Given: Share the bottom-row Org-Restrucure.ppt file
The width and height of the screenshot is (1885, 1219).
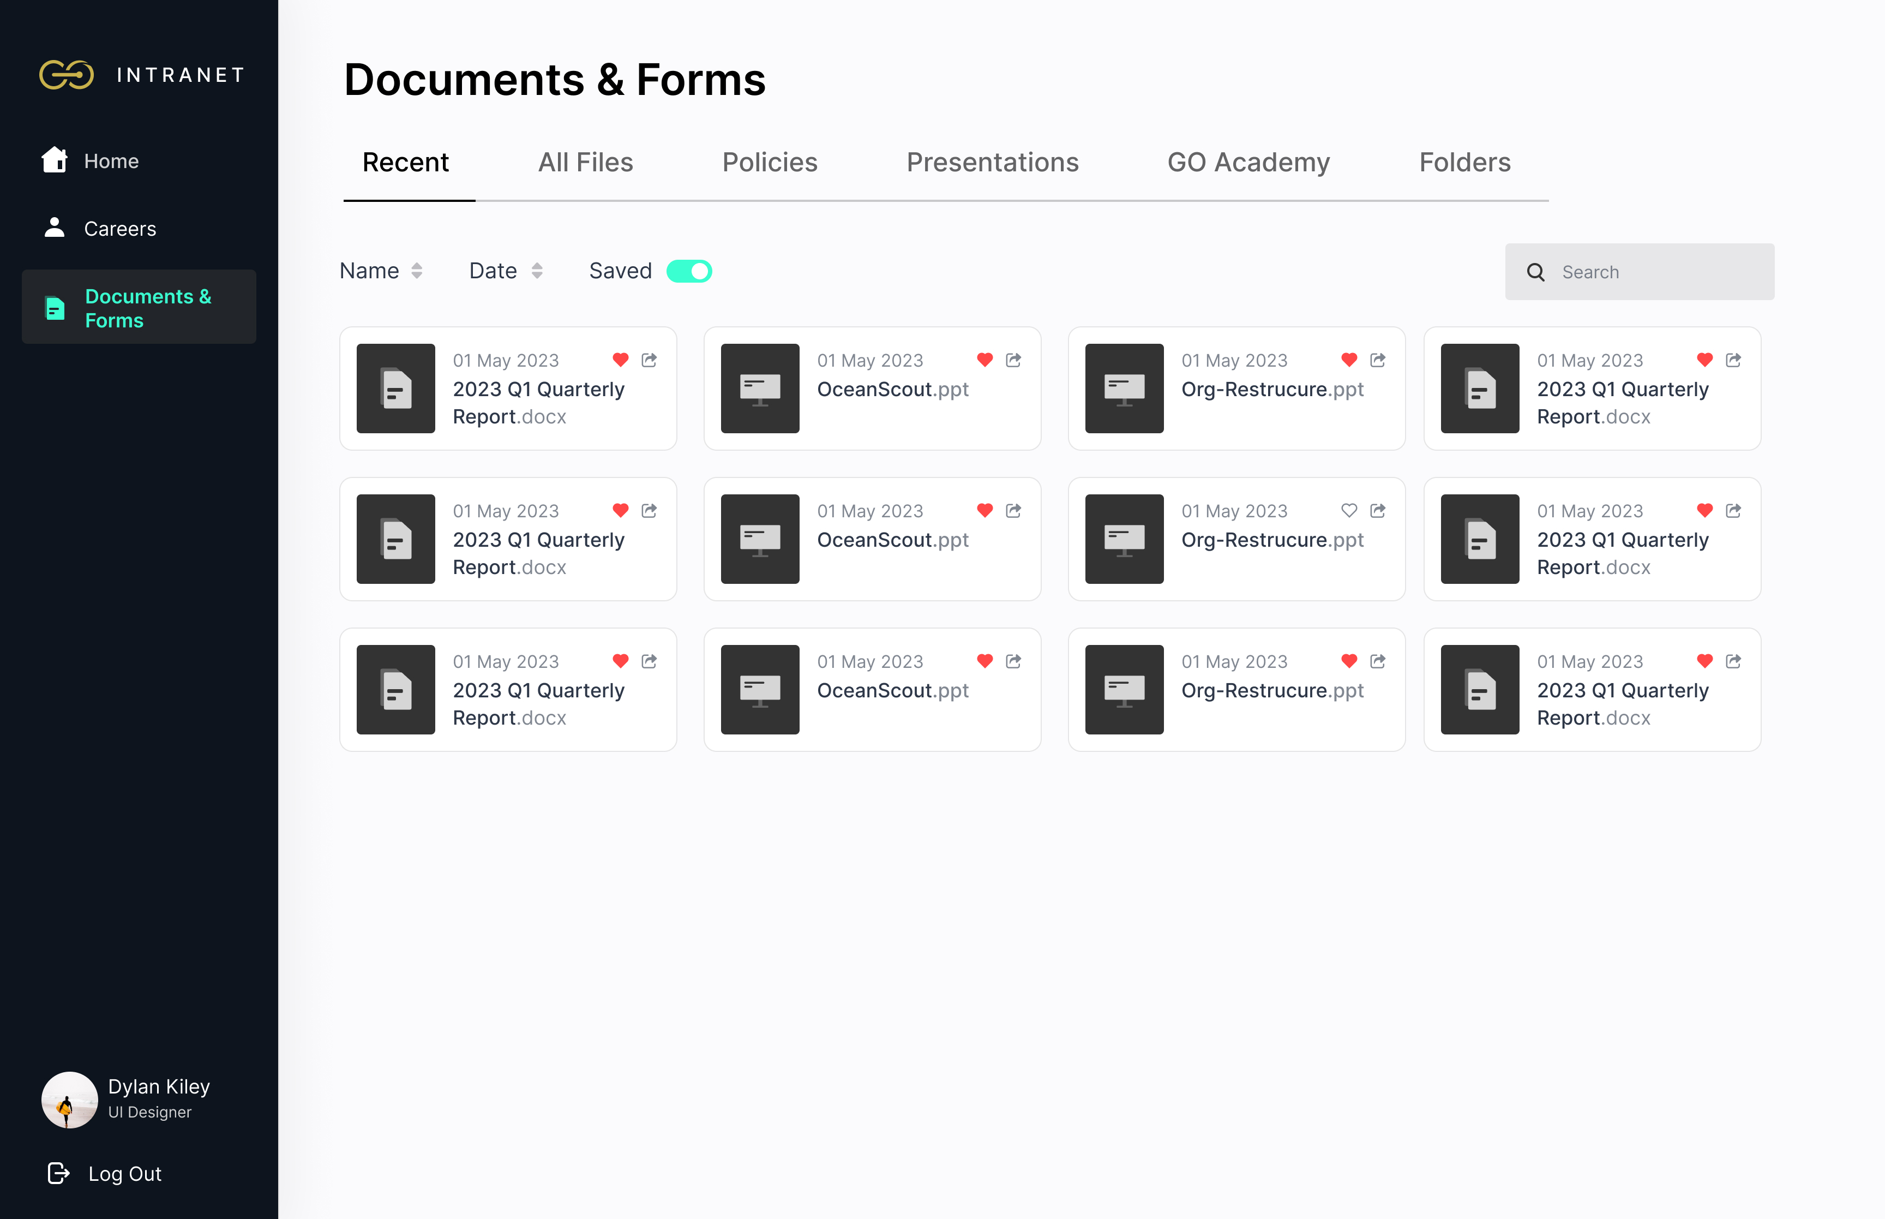Looking at the screenshot, I should coord(1378,661).
